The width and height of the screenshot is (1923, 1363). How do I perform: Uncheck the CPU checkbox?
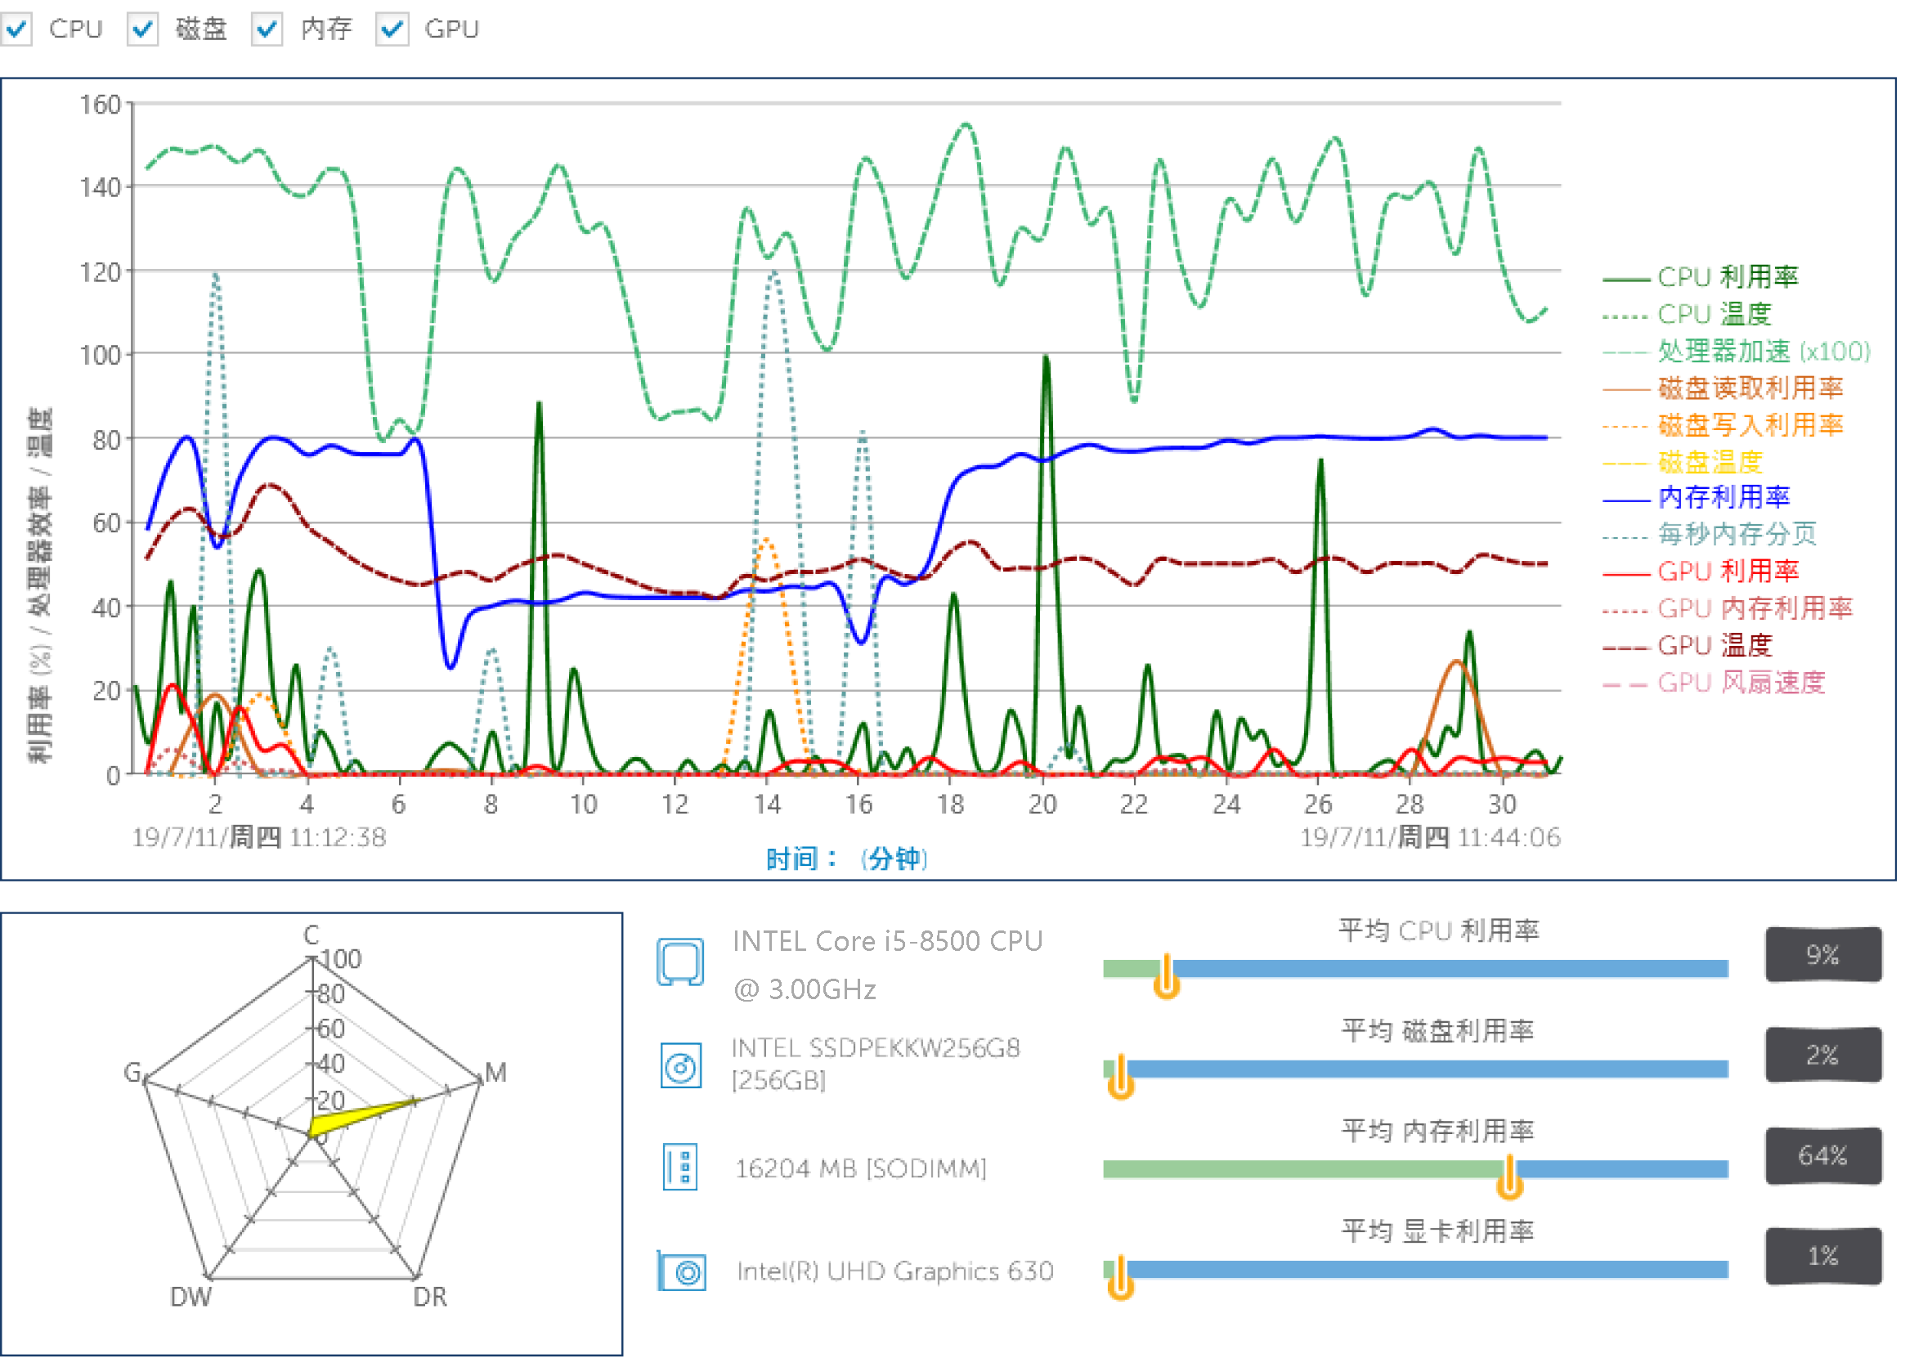(x=17, y=29)
